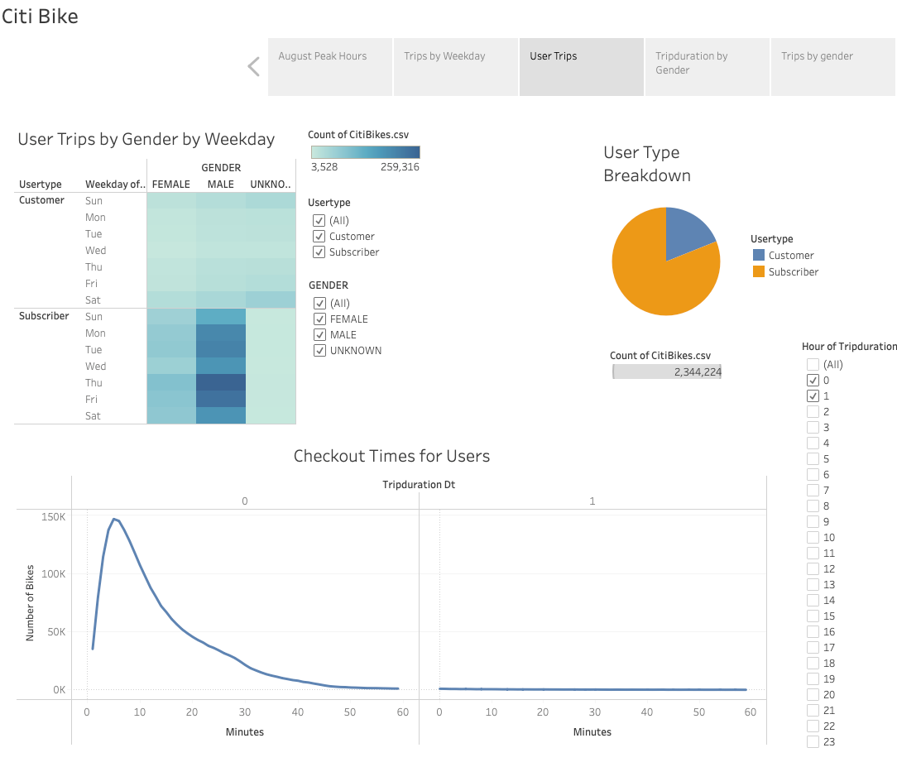Enable hour 5 in Tripduration filter
Screen dimensions: 897x767
813,458
